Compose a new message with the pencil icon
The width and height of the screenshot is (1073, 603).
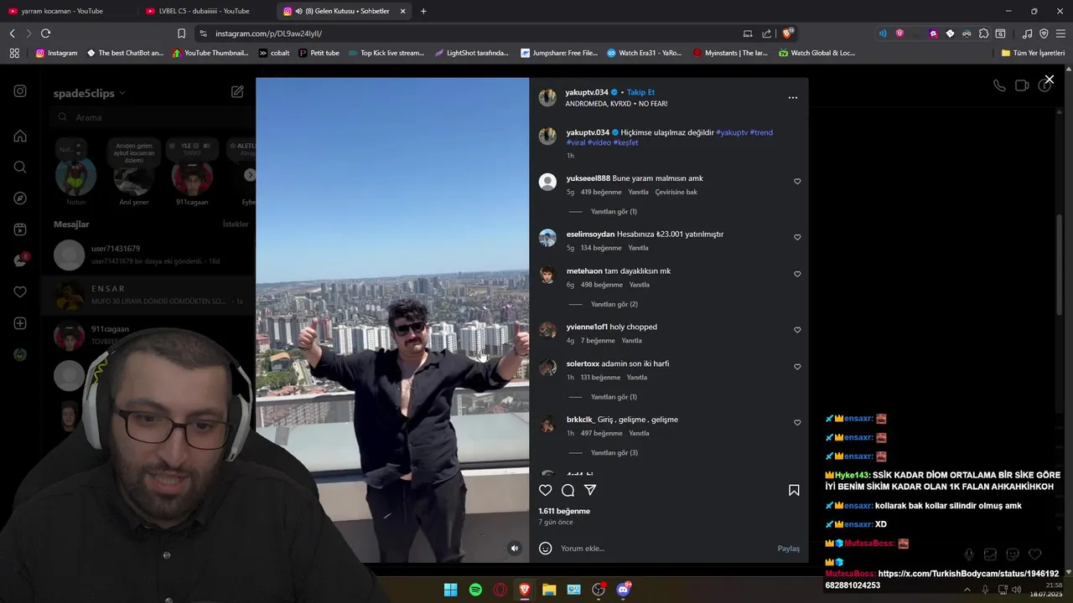click(238, 91)
